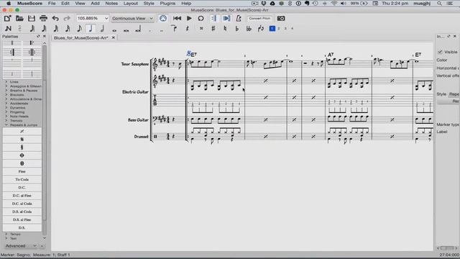Expand the Accidentals palette

(x=19, y=104)
